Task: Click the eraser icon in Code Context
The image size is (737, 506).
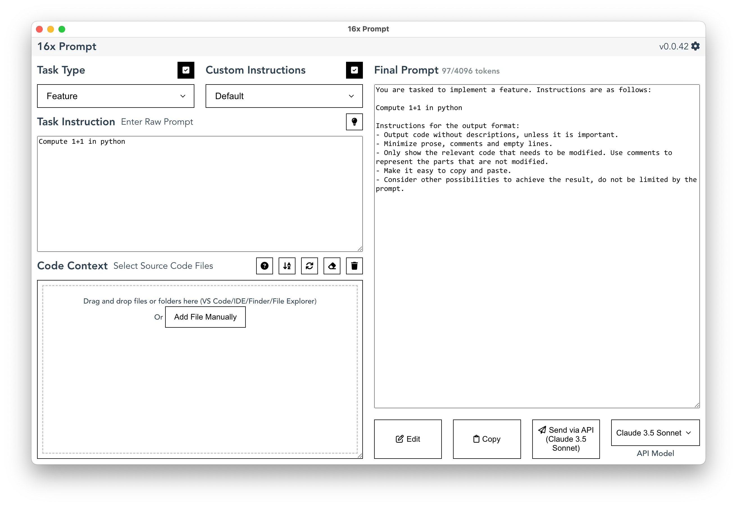Action: (x=332, y=266)
